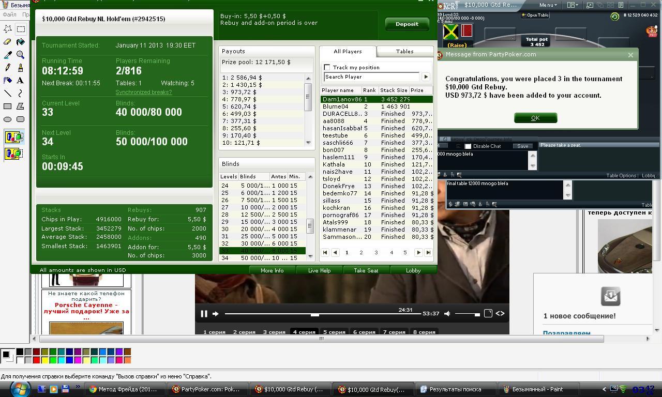Choose opaque selection mode option

click(14, 138)
